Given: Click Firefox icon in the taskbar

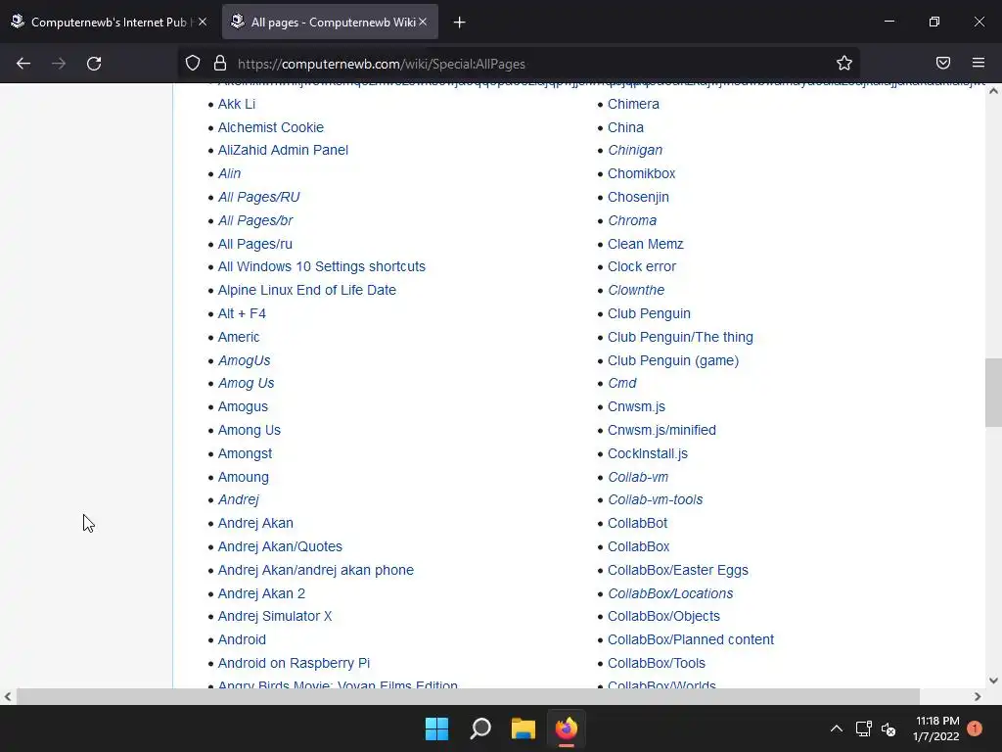Looking at the screenshot, I should pyautogui.click(x=567, y=728).
